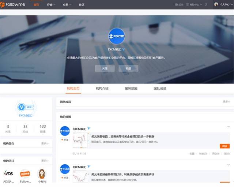
Task: Click the V badge on second post
Action: [89, 167]
